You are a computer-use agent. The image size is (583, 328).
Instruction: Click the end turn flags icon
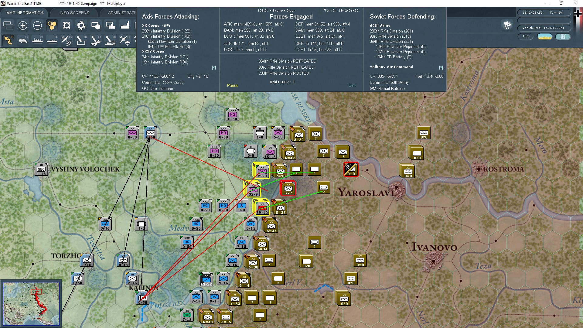point(507,25)
